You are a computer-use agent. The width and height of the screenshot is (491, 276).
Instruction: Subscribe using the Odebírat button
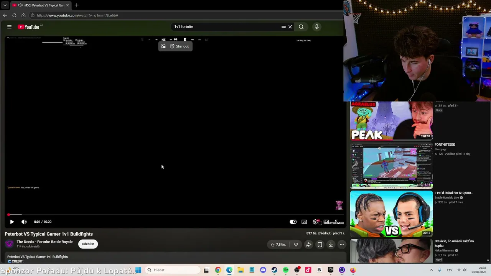(x=88, y=244)
